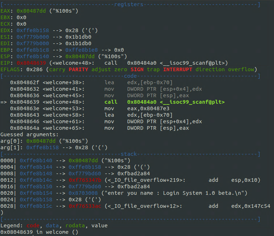Viewport: 274px width, 236px height.
Task: Select EAX value 0x80487dd in registers
Action: click(x=31, y=11)
